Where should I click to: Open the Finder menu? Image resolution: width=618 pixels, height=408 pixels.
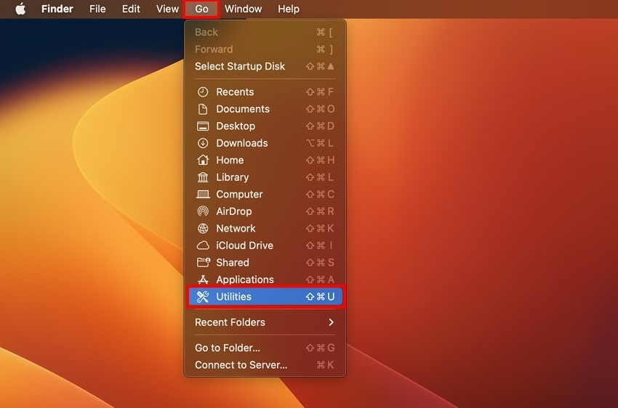(57, 9)
